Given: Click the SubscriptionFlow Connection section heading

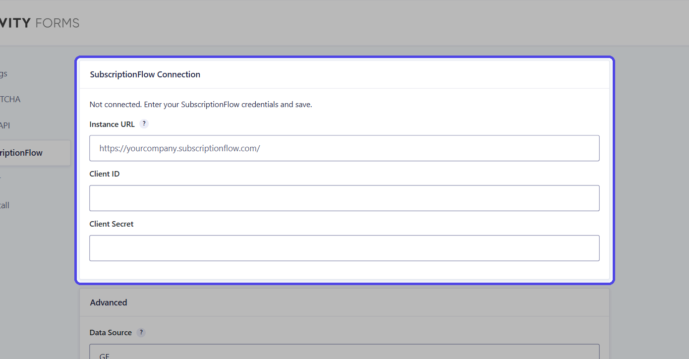Looking at the screenshot, I should click(145, 74).
